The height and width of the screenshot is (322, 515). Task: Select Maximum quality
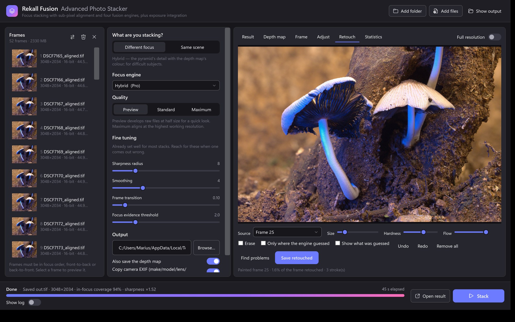click(x=201, y=110)
